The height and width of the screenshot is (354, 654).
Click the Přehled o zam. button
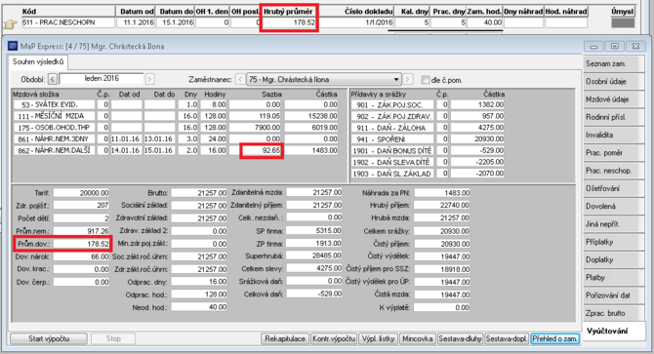click(x=555, y=338)
